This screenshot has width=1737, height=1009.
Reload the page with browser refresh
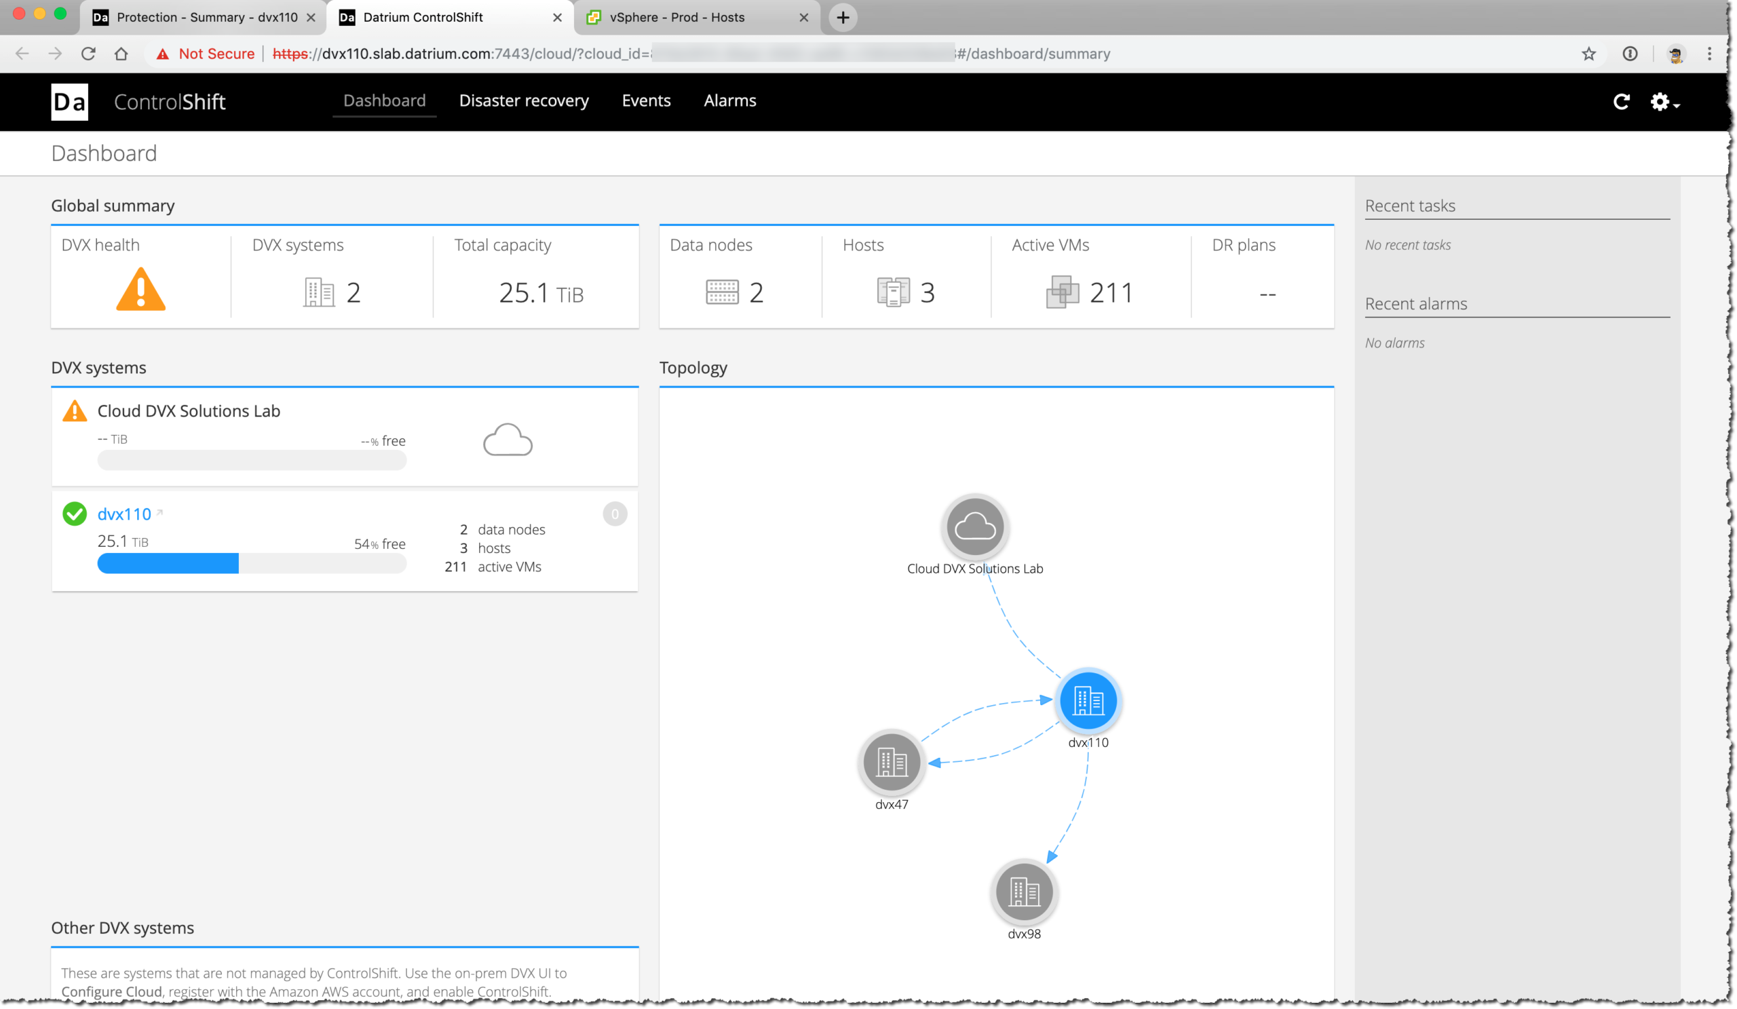(88, 54)
